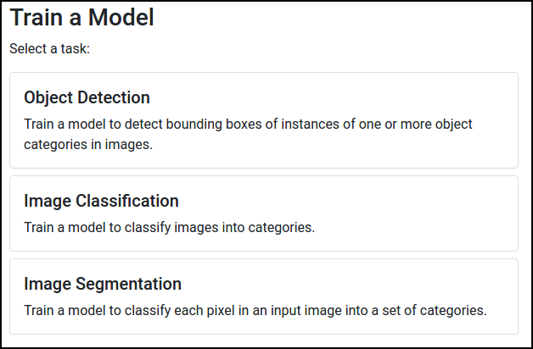
Task: Choose the Image Classification task card
Action: point(264,213)
